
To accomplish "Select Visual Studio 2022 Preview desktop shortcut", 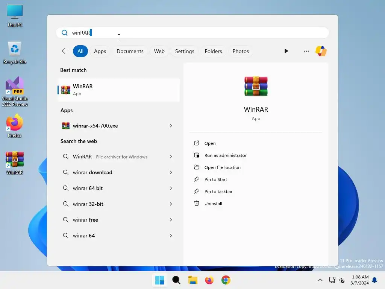I will click(15, 91).
